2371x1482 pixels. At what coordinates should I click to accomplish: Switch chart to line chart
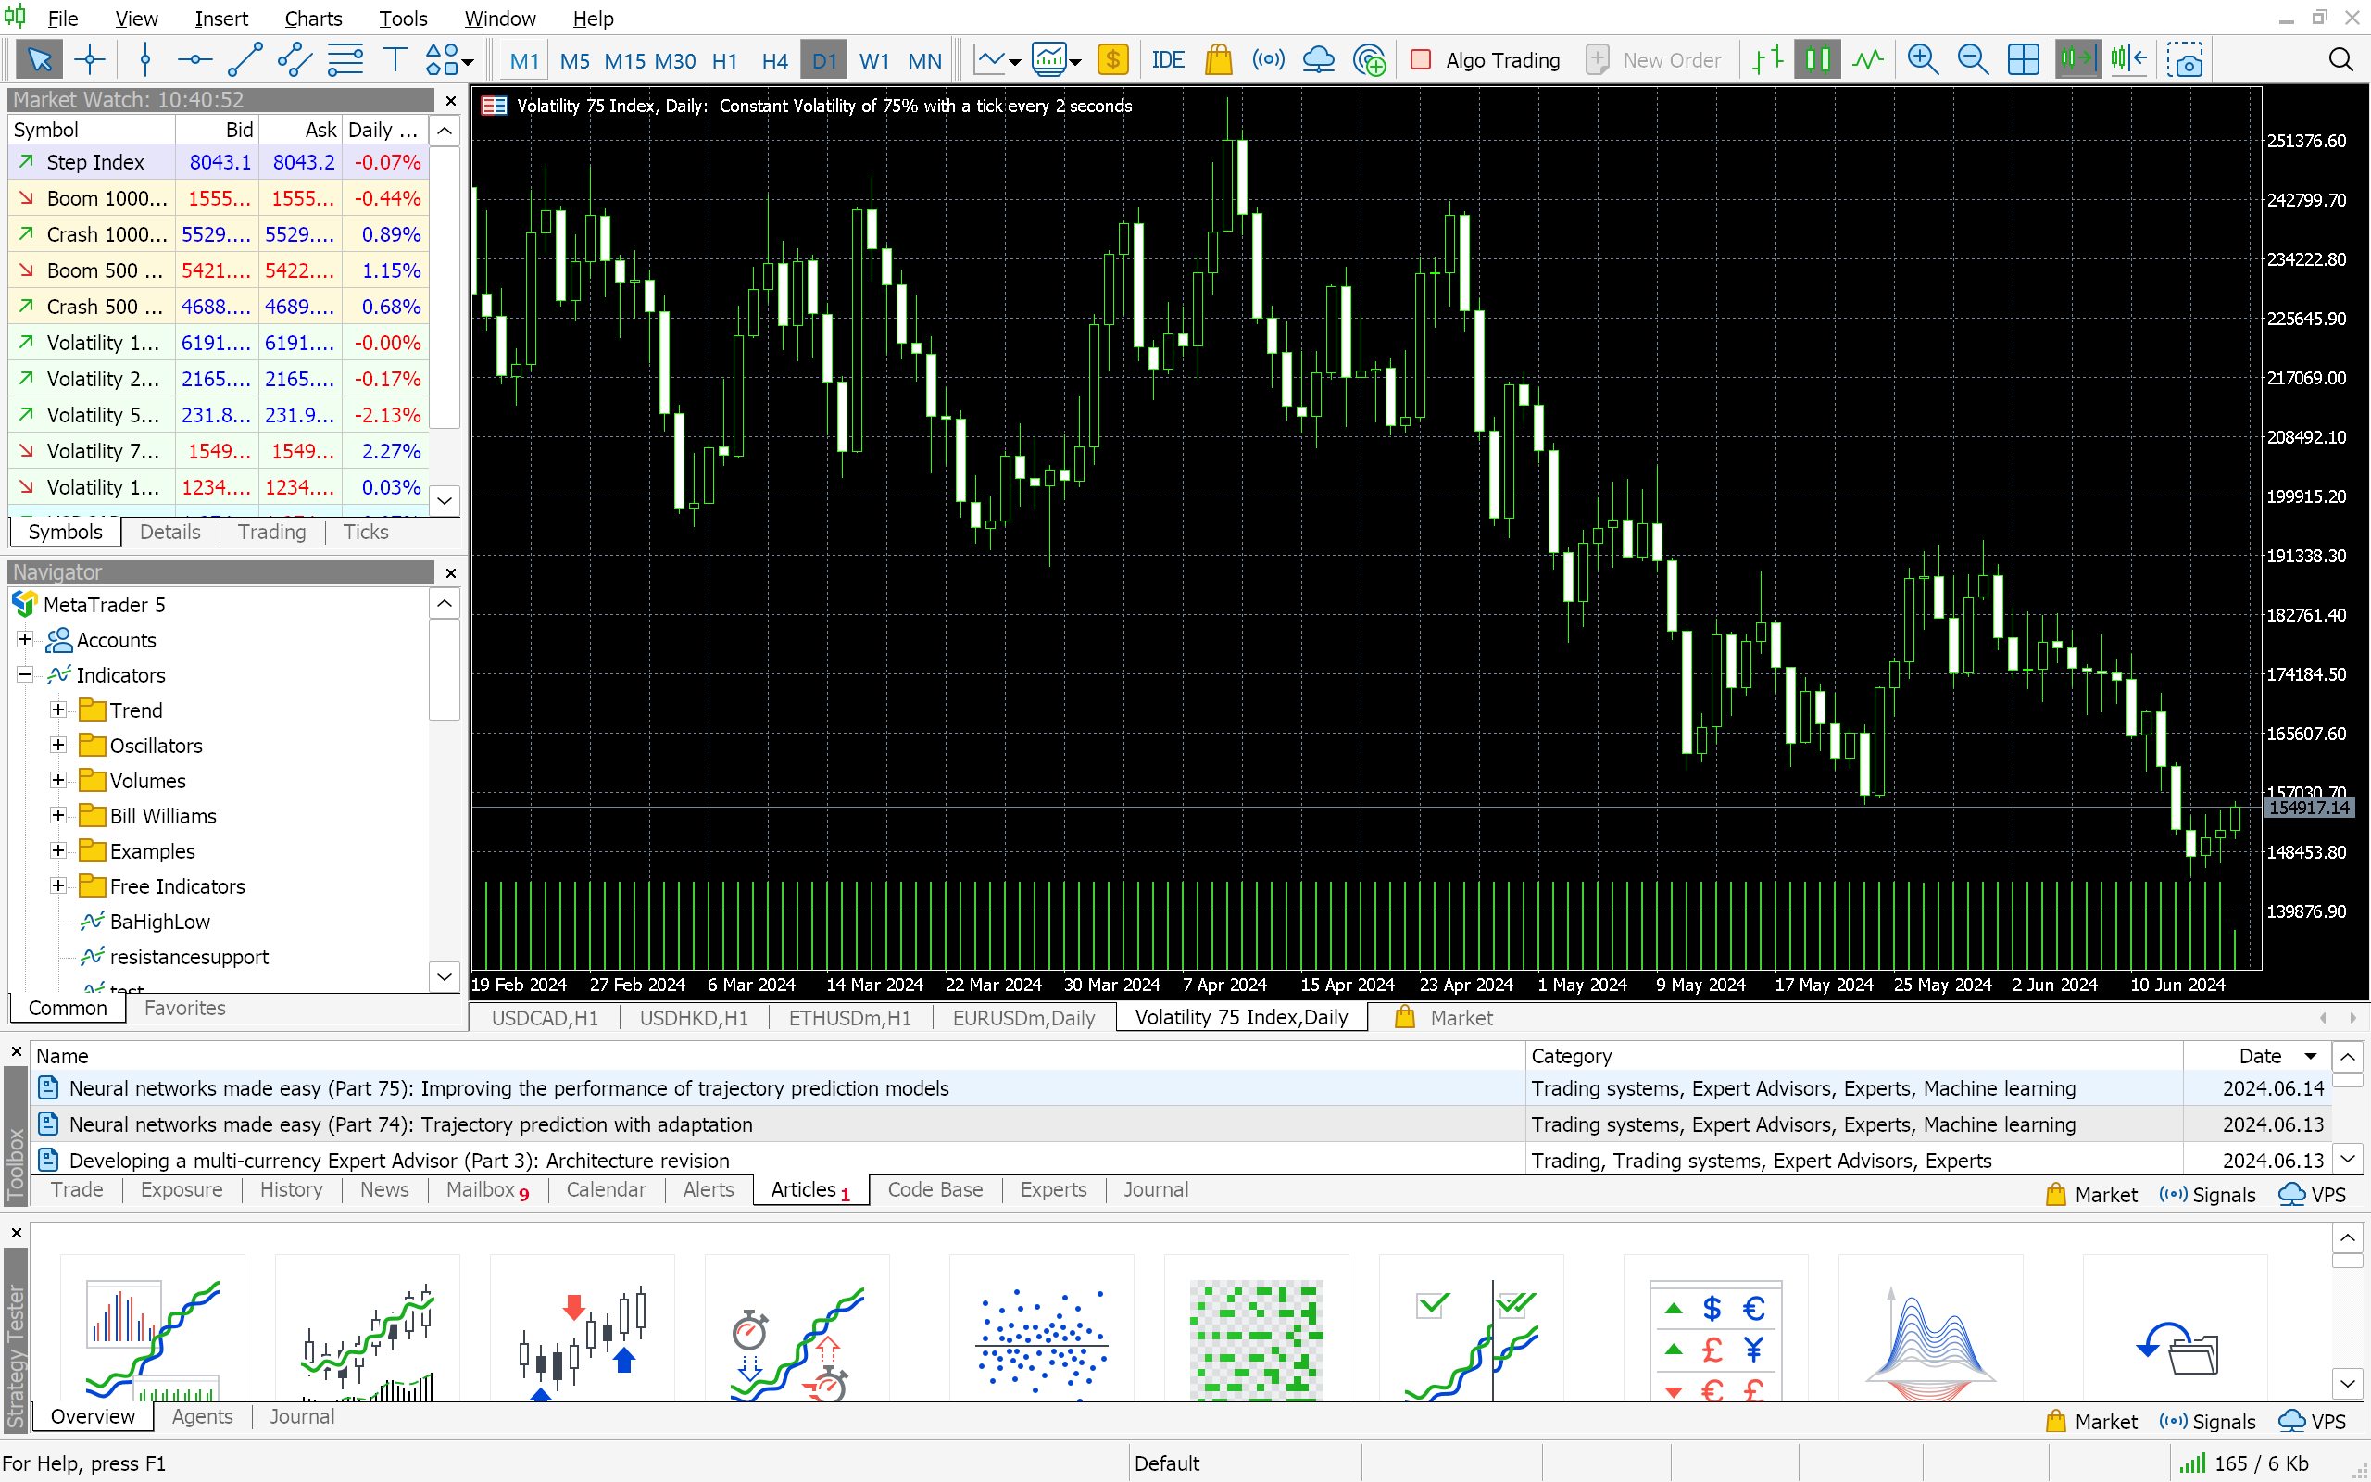pos(1867,60)
